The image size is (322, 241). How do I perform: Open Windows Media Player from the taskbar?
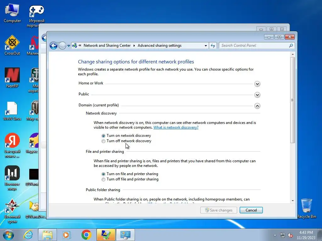67,235
